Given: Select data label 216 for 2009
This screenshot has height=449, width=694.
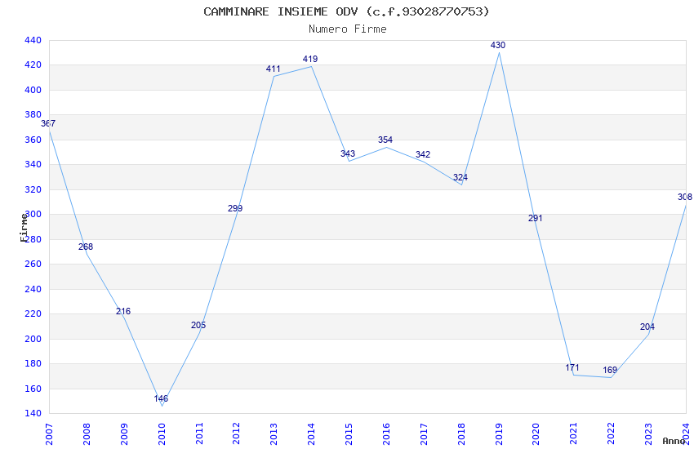Looking at the screenshot, I should [x=123, y=311].
